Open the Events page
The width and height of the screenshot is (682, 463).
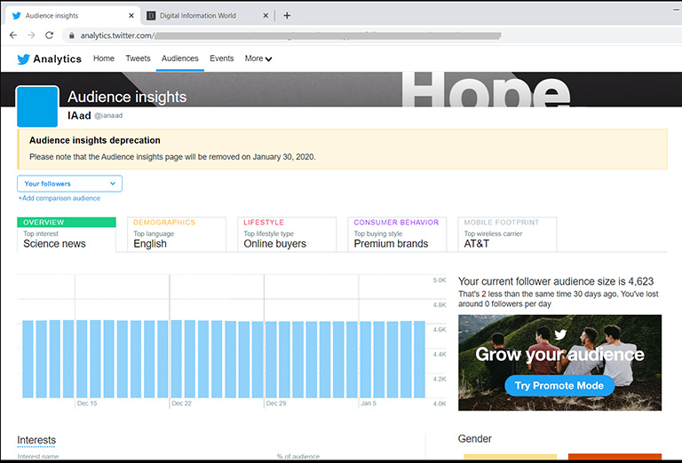click(x=221, y=59)
